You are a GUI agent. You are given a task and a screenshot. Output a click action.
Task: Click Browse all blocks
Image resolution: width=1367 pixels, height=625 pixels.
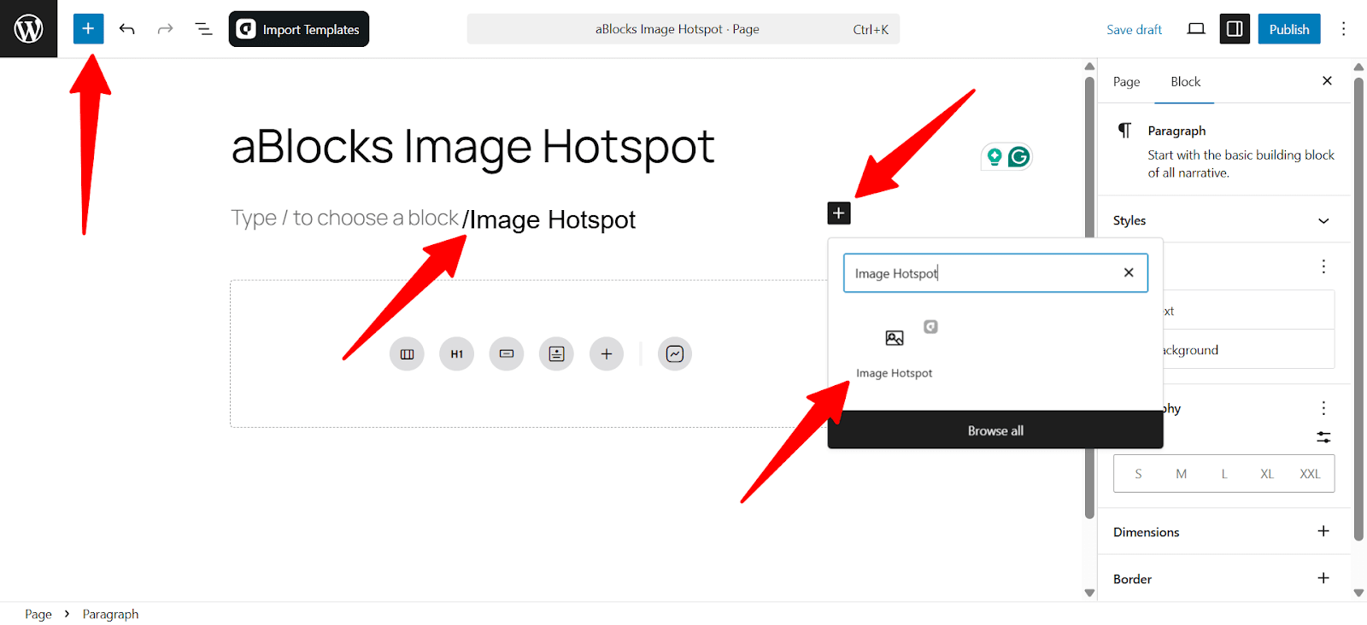pos(995,430)
